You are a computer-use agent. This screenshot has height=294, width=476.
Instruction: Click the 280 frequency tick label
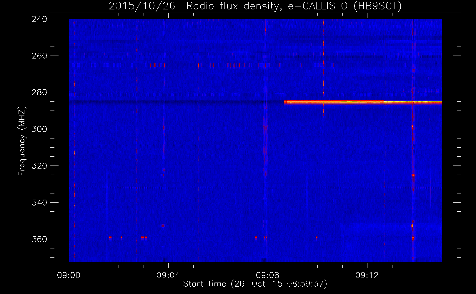pos(39,93)
